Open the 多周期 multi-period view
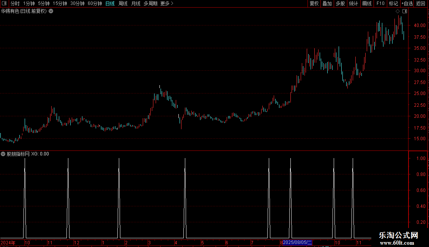The image size is (429, 247). point(150,3)
